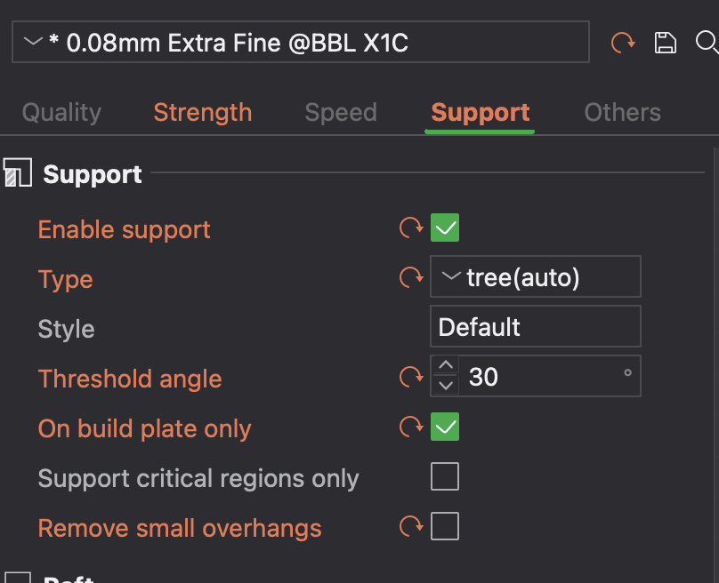Increase Threshold angle with the up stepper
Image resolution: width=719 pixels, height=583 pixels.
444,367
